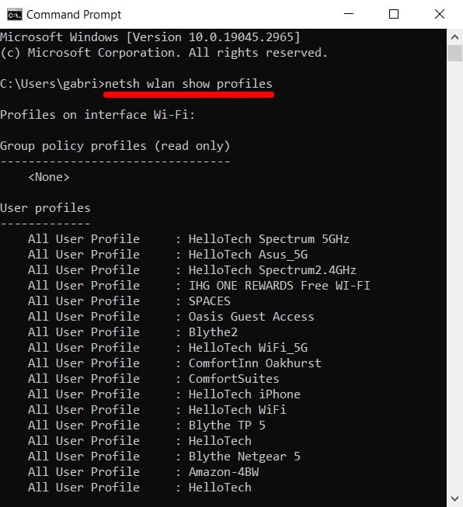Click the 'Amazon-4BW' profile name

click(224, 472)
